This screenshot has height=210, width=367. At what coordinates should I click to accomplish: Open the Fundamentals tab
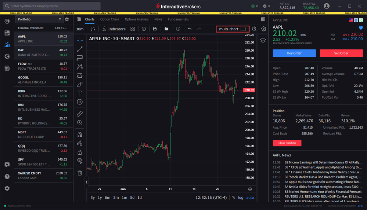[x=178, y=19]
